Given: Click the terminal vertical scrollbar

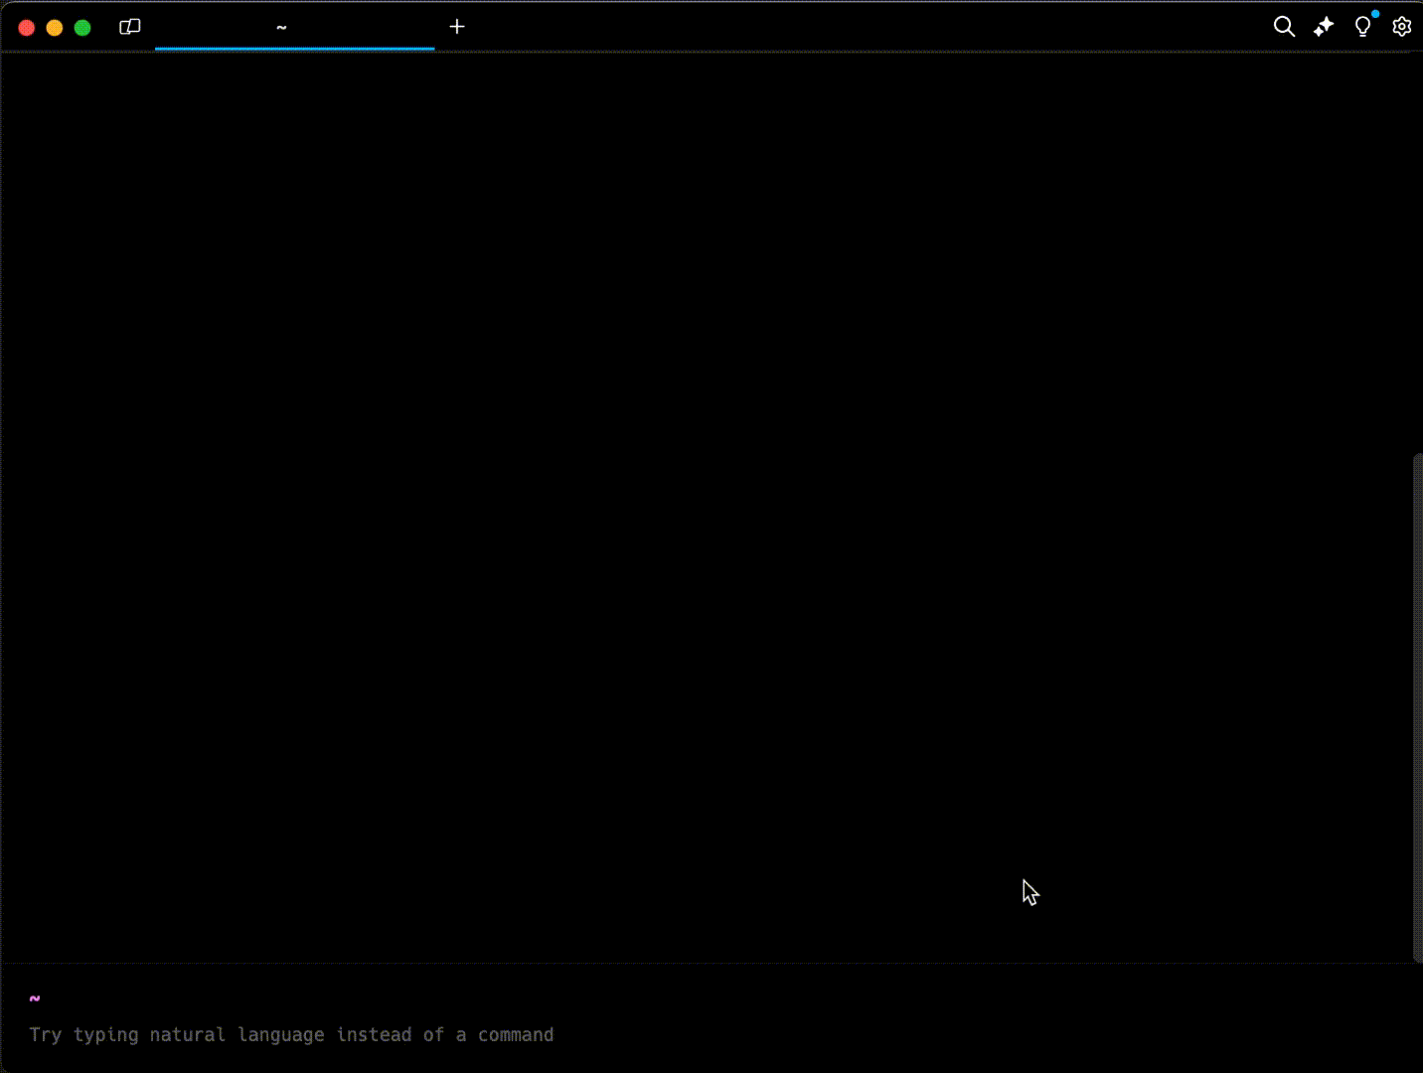Looking at the screenshot, I should [x=1417, y=707].
